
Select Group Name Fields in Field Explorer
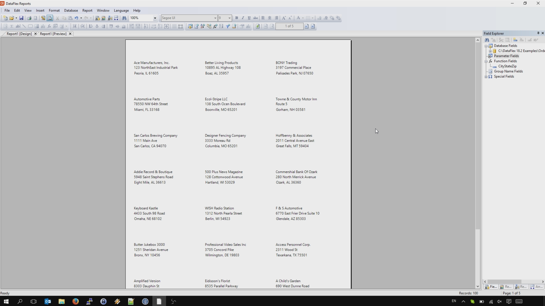point(508,71)
